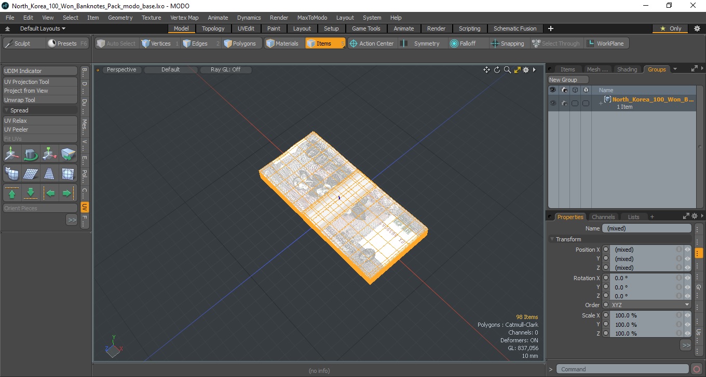
Task: Click the viewport options triangle arrow
Action: (534, 70)
